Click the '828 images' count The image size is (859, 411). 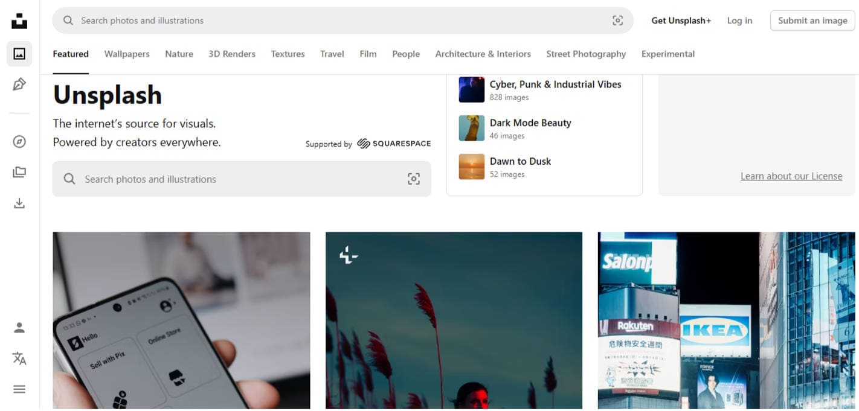coord(509,97)
